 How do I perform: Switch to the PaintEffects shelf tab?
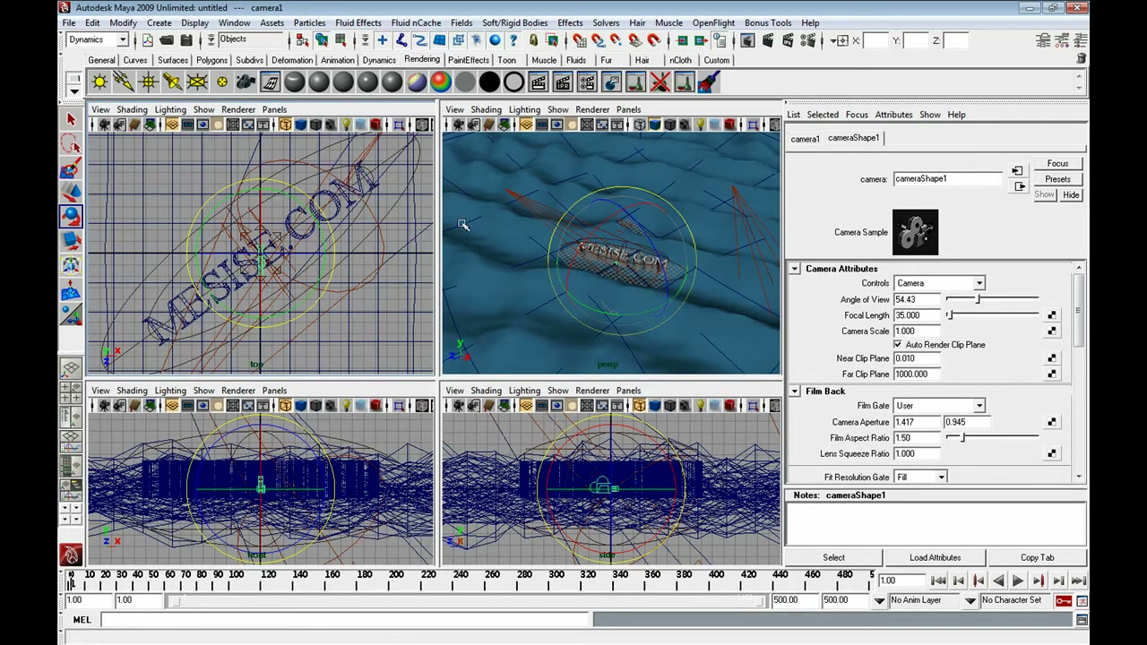click(469, 60)
